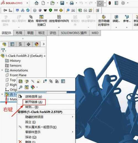Expand more manager tabs with the chevron
138x143 pixels.
(x=44, y=44)
